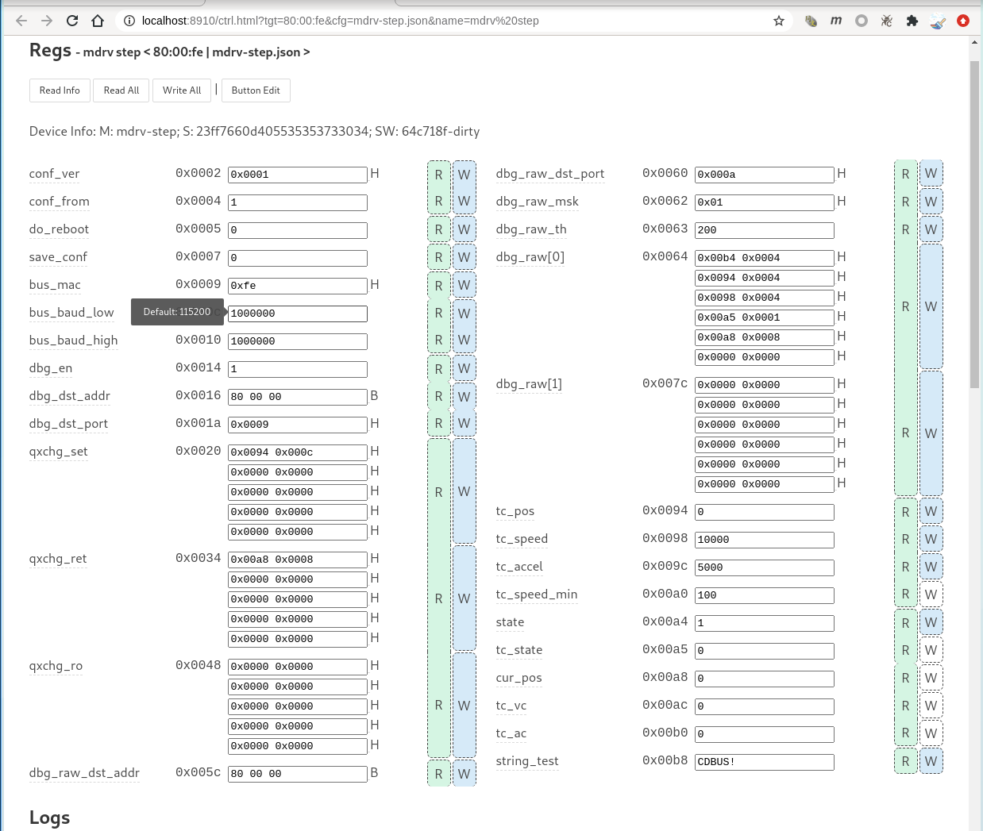
Task: Write the tc_ac register with W
Action: pyautogui.click(x=931, y=733)
